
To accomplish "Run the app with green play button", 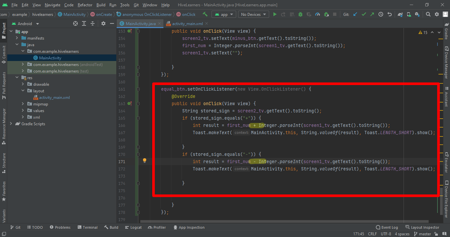I will coord(275,14).
